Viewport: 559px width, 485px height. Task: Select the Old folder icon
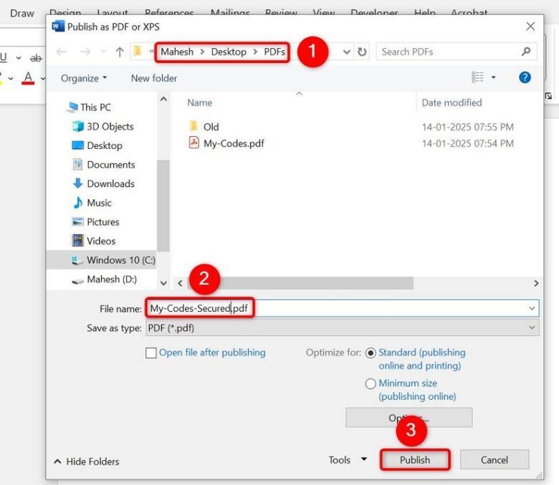tap(193, 126)
